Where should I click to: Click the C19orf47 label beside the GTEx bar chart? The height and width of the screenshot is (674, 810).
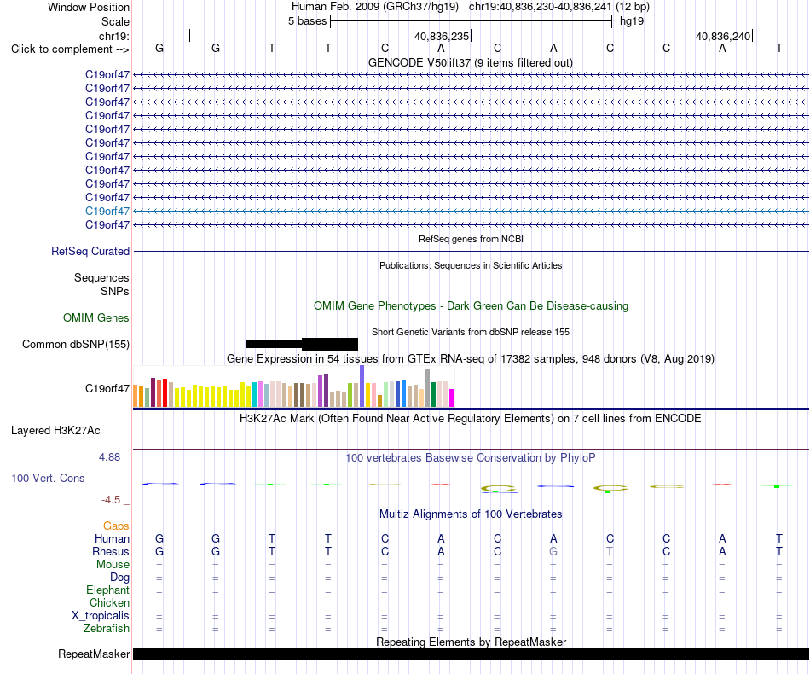107,389
